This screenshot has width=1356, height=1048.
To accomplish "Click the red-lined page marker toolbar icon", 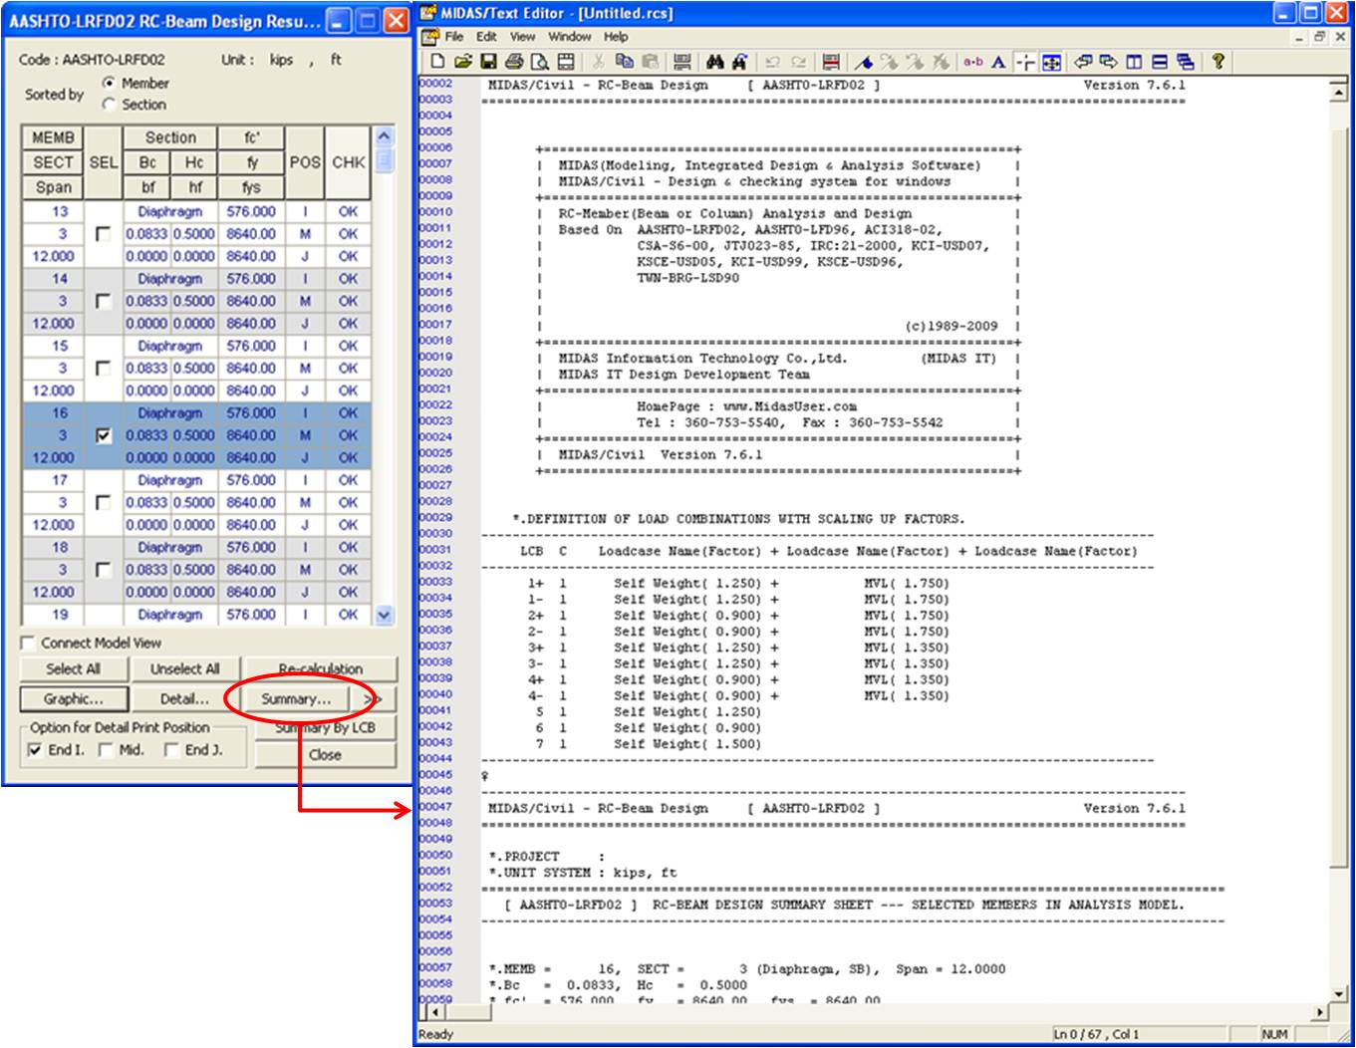I will point(831,62).
